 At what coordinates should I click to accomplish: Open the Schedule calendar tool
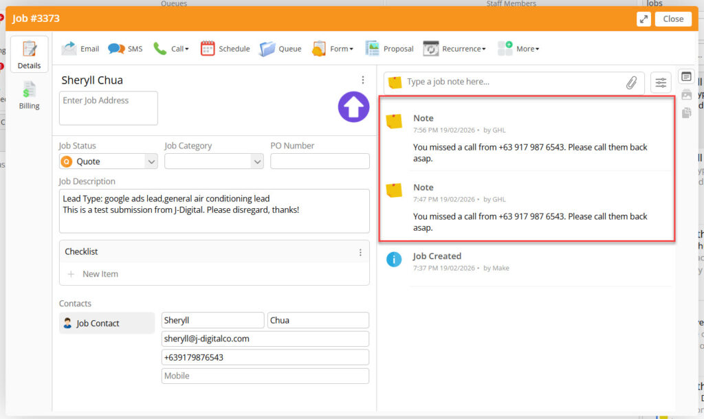pos(208,49)
